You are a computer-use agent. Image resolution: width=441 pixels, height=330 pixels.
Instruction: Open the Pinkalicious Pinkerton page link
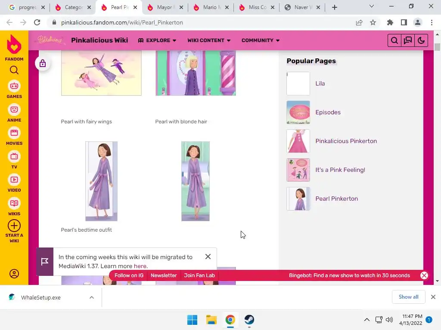coord(346,141)
